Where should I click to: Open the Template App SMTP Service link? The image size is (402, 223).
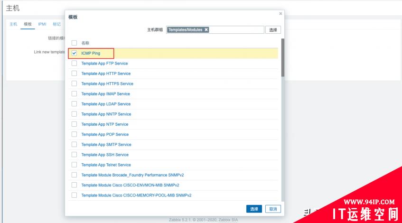106,145
